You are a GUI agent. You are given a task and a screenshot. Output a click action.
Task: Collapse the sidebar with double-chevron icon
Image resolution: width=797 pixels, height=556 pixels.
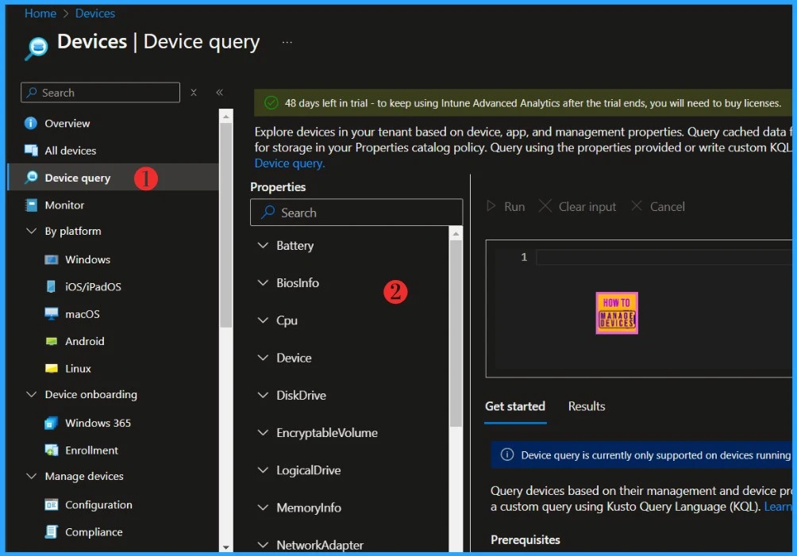pyautogui.click(x=220, y=93)
